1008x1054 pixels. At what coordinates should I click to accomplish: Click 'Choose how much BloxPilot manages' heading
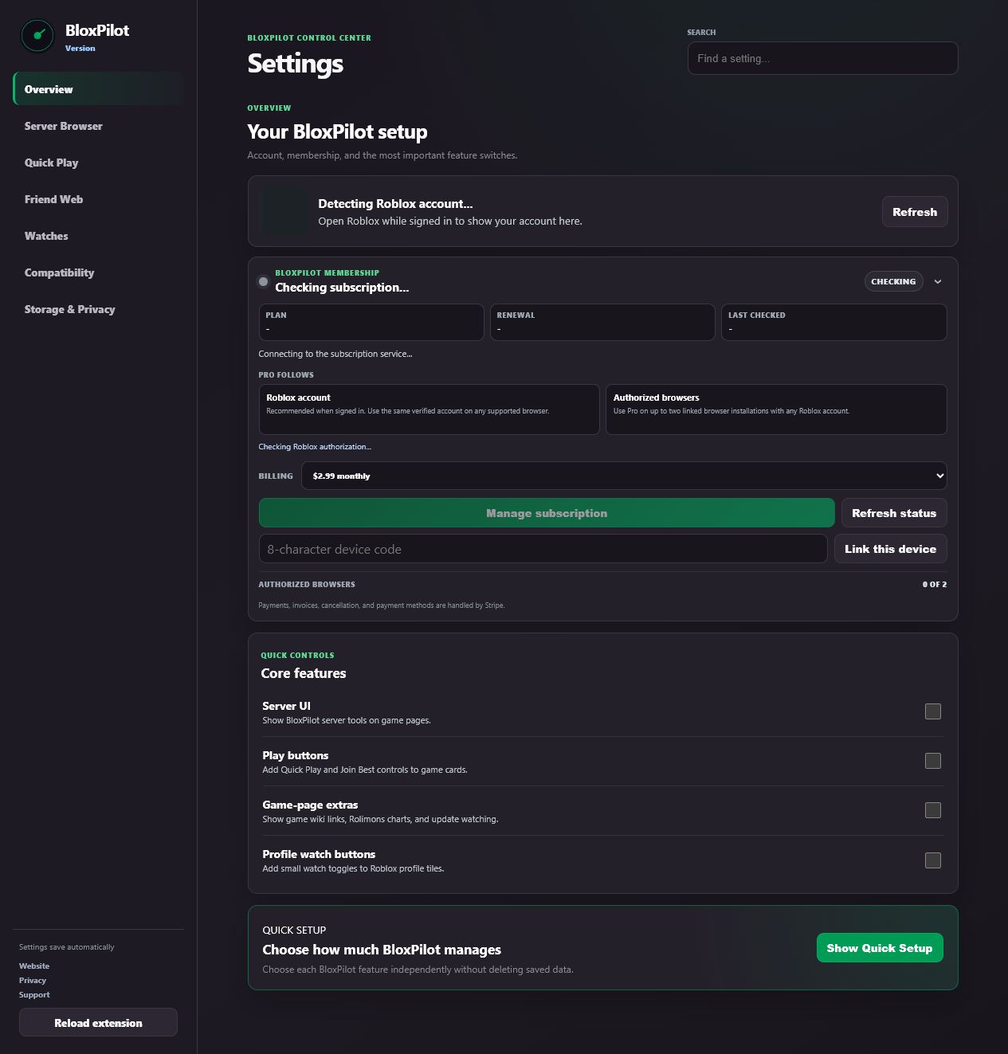382,950
